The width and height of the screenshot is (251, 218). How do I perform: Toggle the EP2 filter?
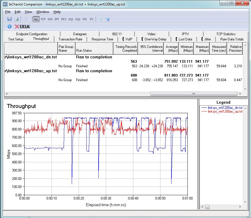pyautogui.click(x=64, y=19)
